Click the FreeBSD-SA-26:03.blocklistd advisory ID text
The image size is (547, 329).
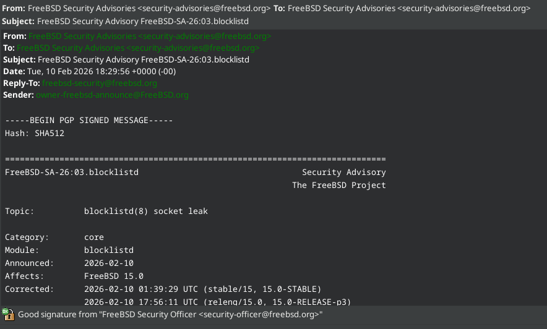pos(71,172)
